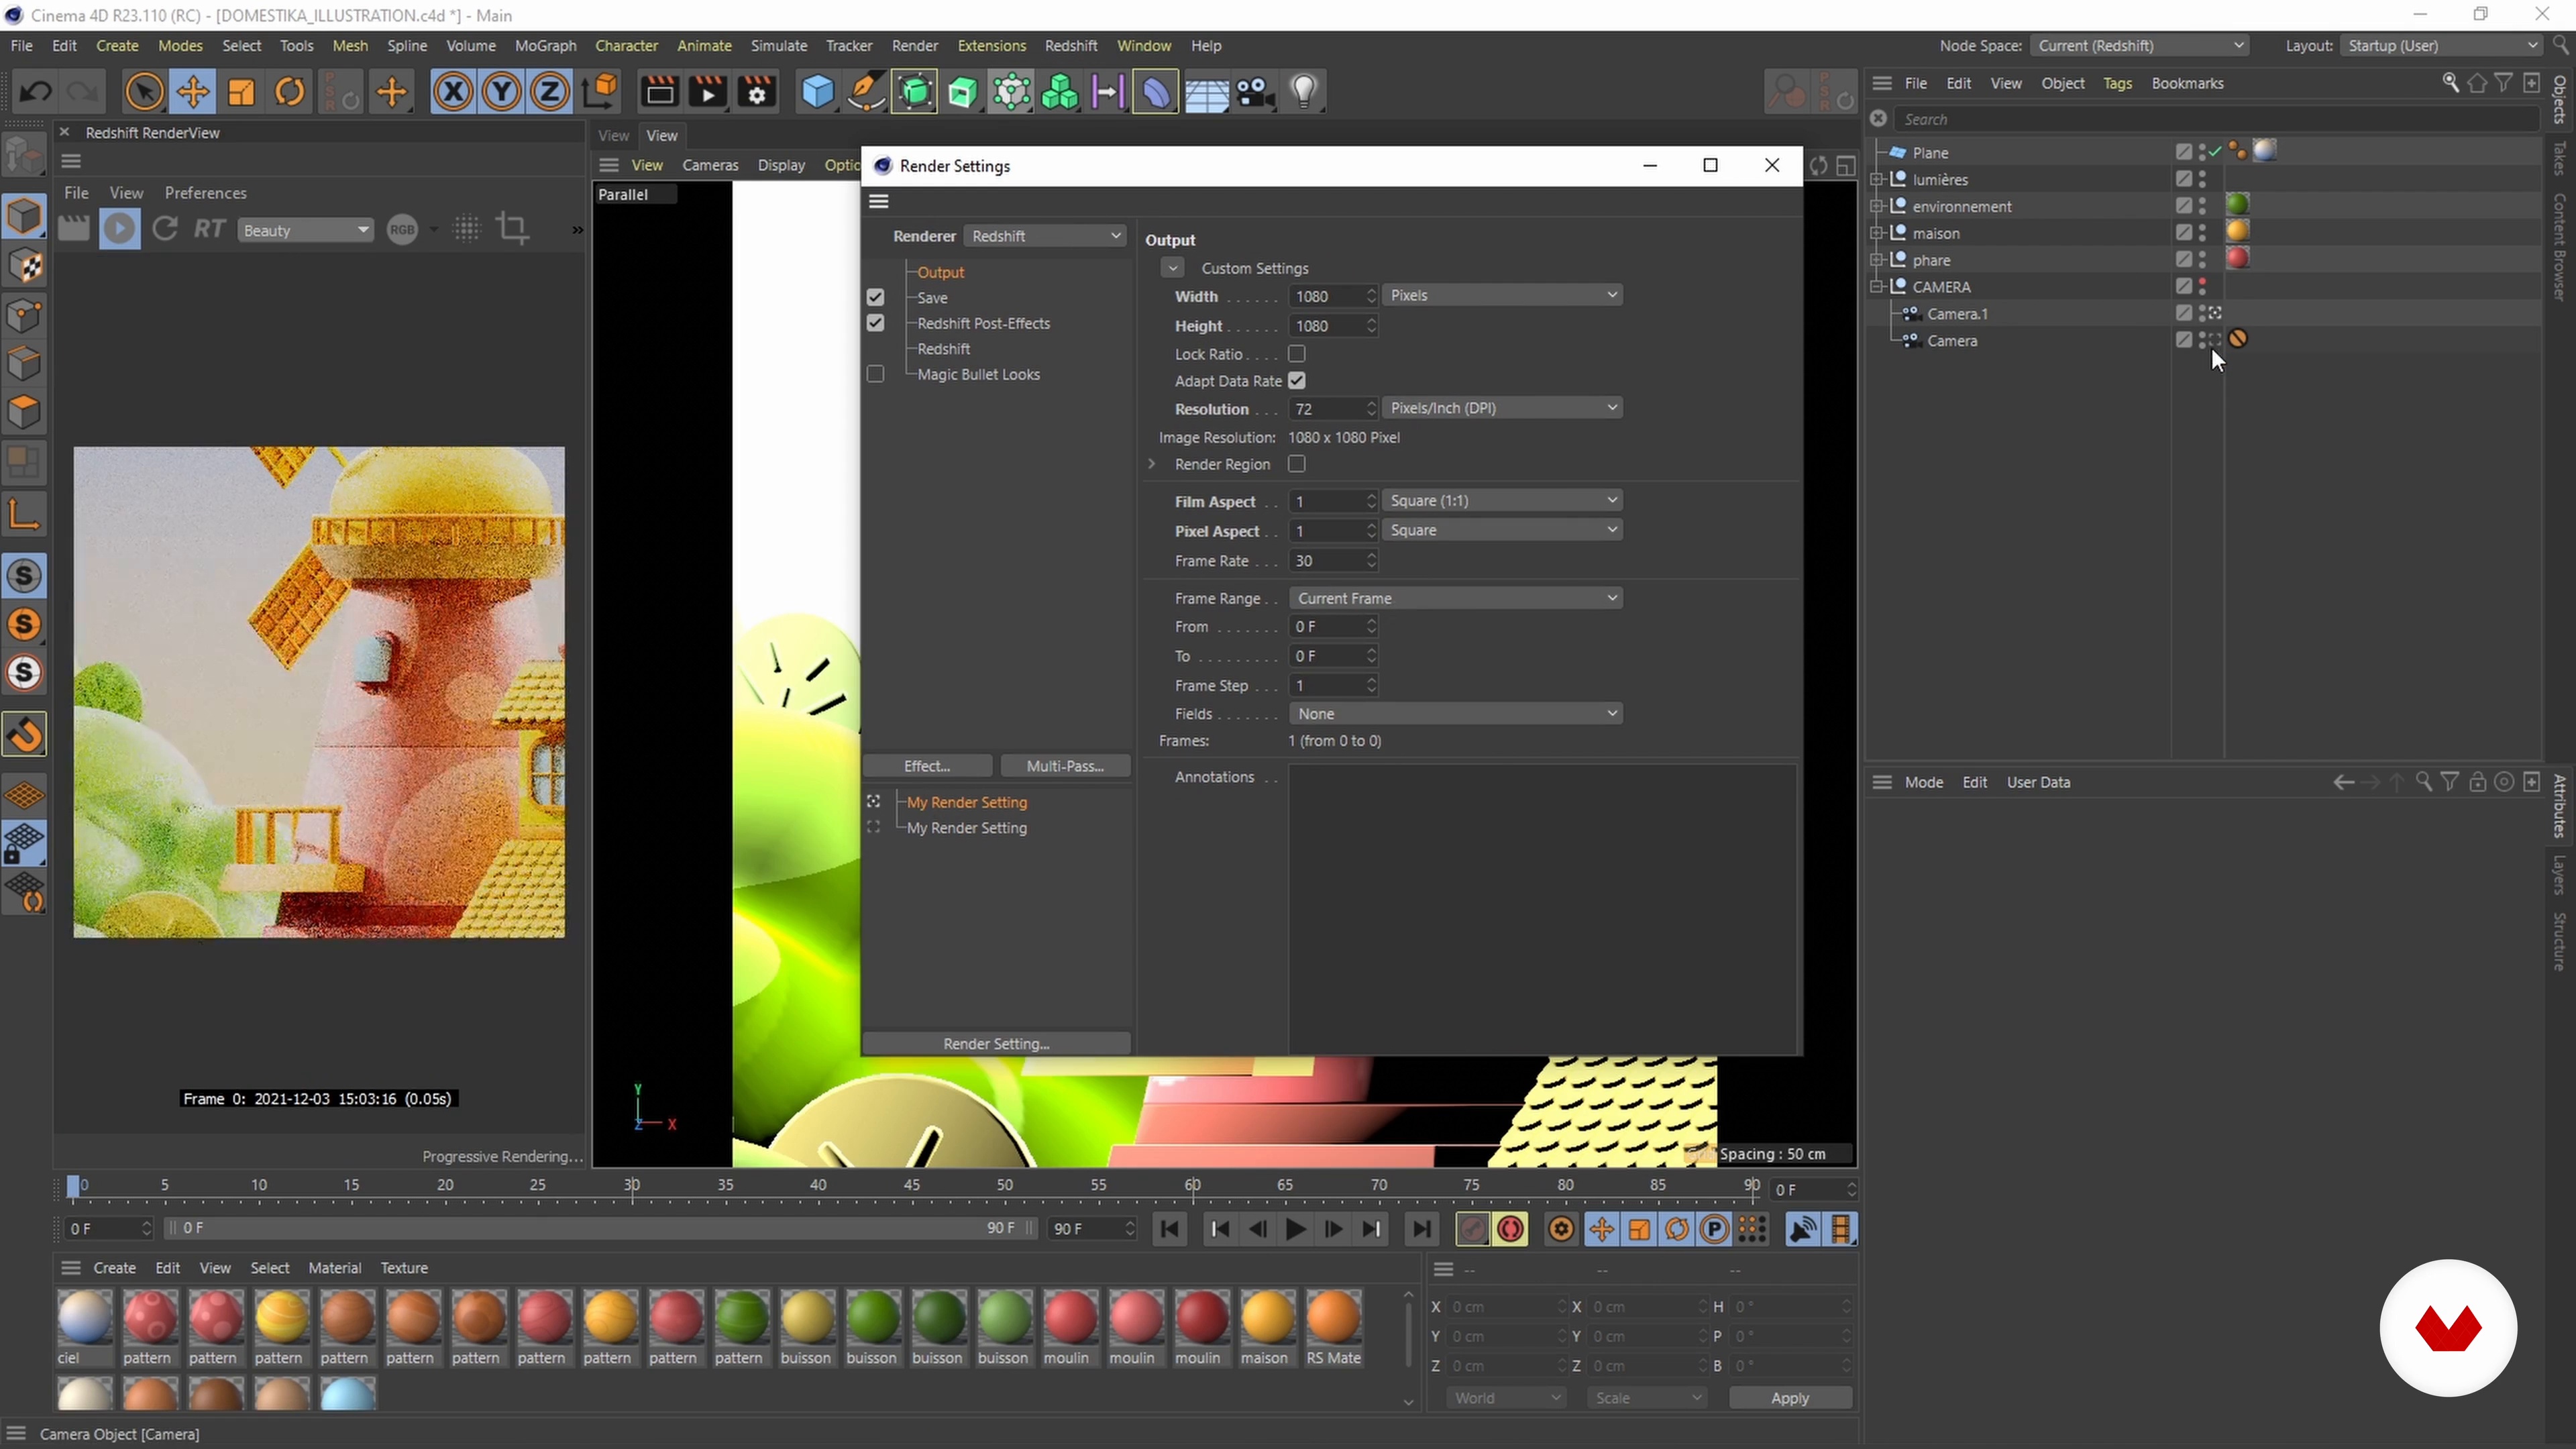2576x1449 pixels.
Task: Expand the lumières object group
Action: coord(1877,180)
